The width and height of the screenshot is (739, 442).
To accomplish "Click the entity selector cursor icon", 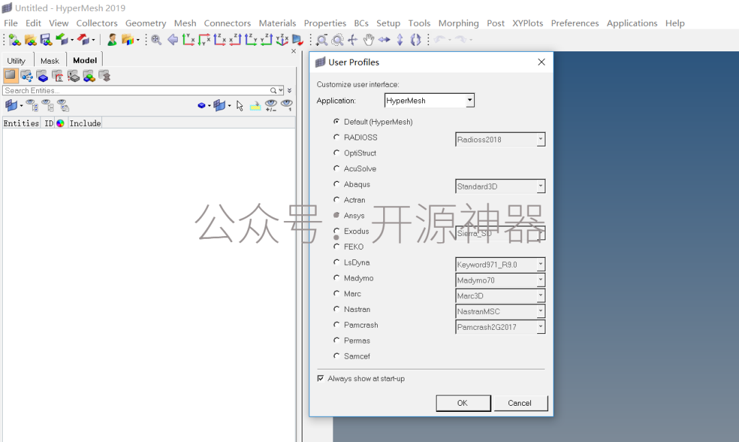I will pyautogui.click(x=240, y=105).
